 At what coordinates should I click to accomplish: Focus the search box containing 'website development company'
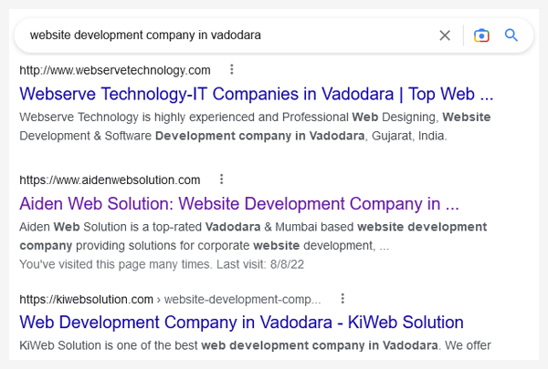(224, 36)
